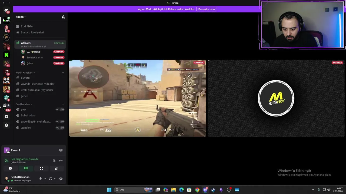Open the weather widget showing 0°C
The width and height of the screenshot is (346, 194).
[x=12, y=190]
